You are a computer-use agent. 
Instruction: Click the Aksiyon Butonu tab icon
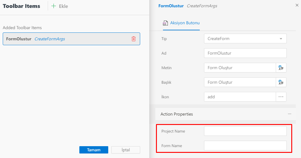point(165,23)
